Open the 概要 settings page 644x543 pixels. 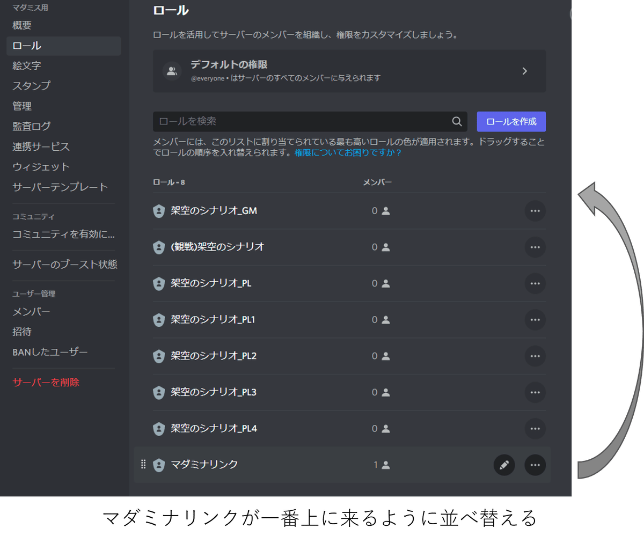(63, 25)
